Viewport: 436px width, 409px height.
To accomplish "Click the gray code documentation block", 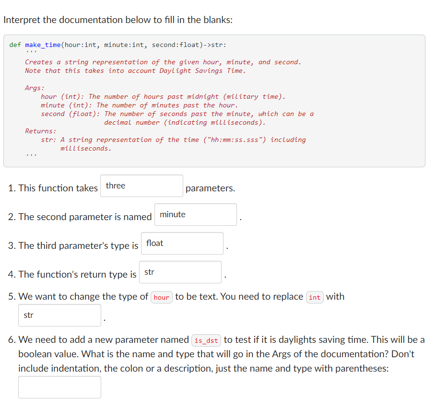I will point(216,100).
